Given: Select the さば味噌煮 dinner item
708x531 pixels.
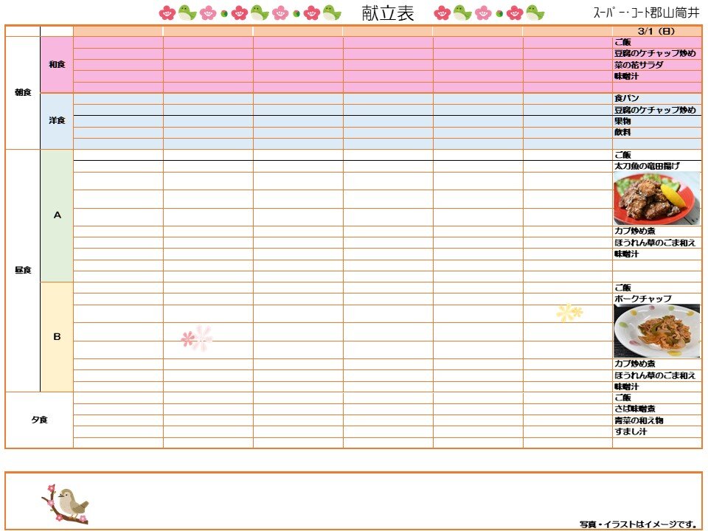Looking at the screenshot, I should [635, 409].
